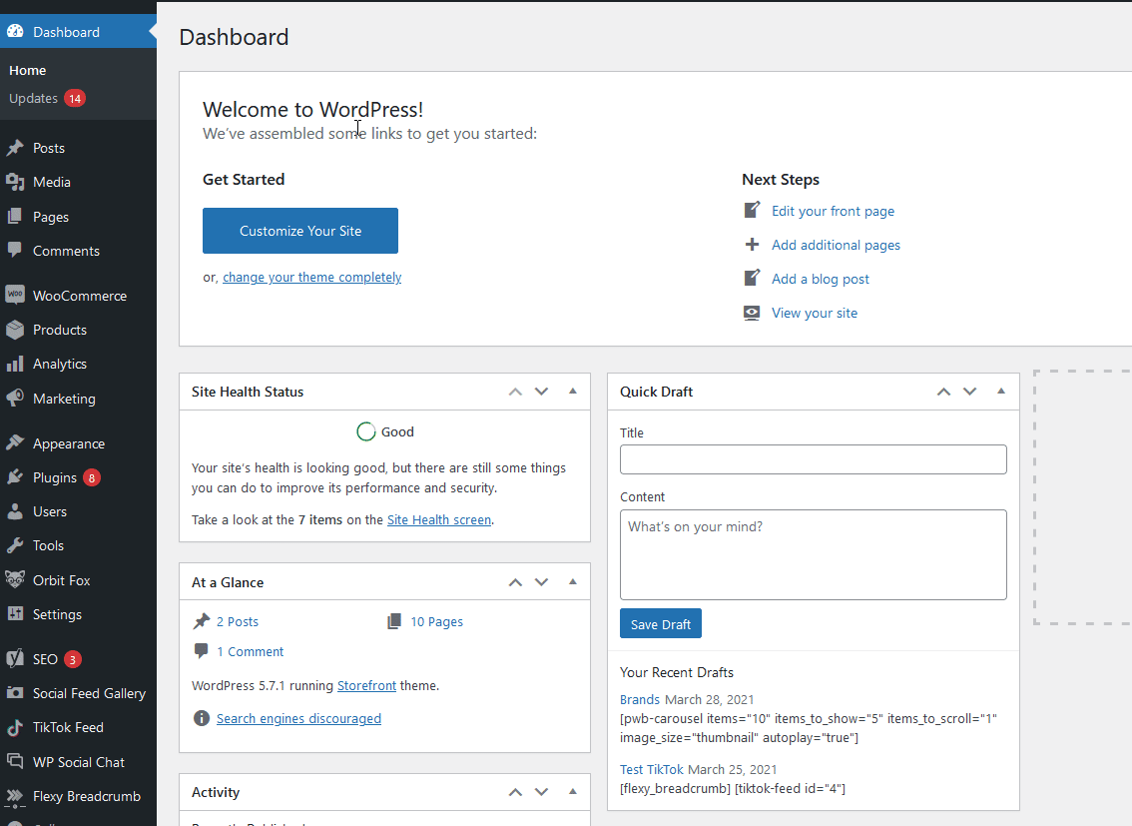Click the WooCommerce logo icon
The width and height of the screenshot is (1132, 826).
point(15,296)
